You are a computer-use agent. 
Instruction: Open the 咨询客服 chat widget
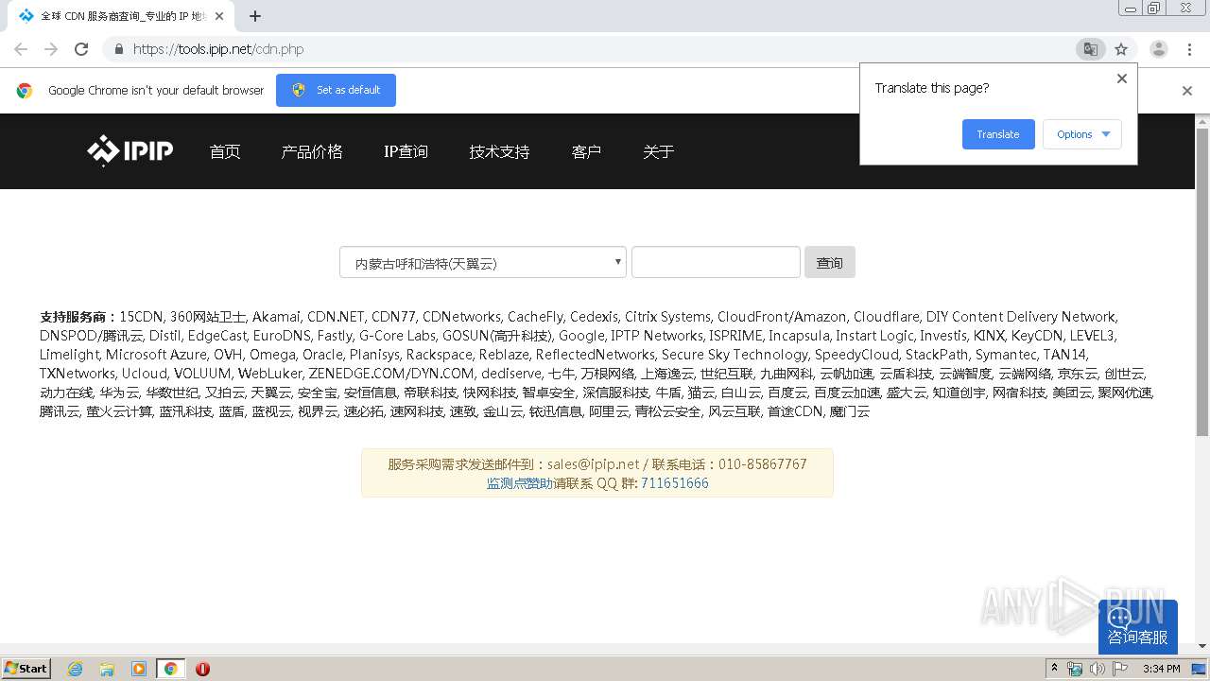click(x=1138, y=627)
